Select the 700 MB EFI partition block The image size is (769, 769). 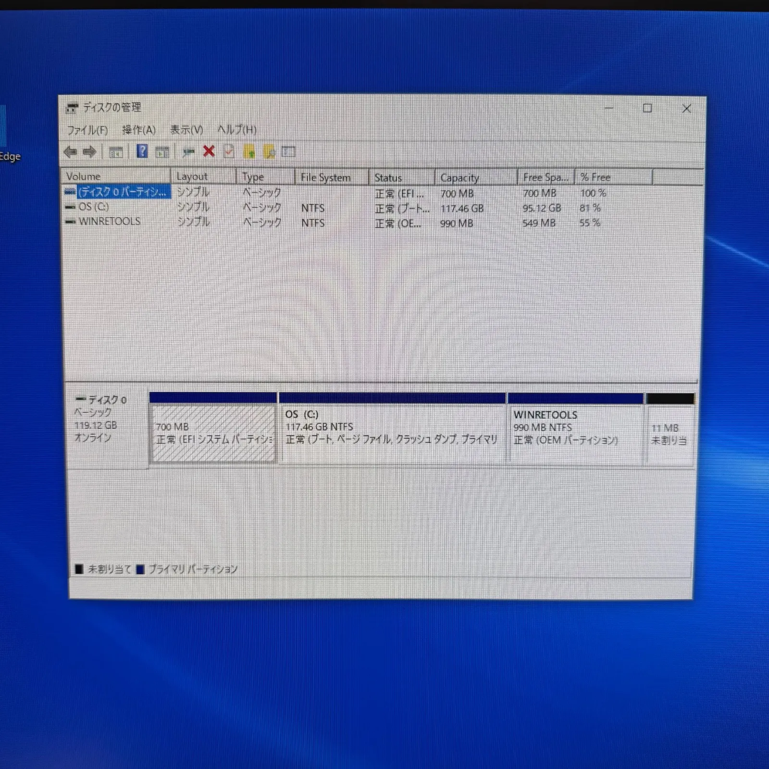point(213,433)
